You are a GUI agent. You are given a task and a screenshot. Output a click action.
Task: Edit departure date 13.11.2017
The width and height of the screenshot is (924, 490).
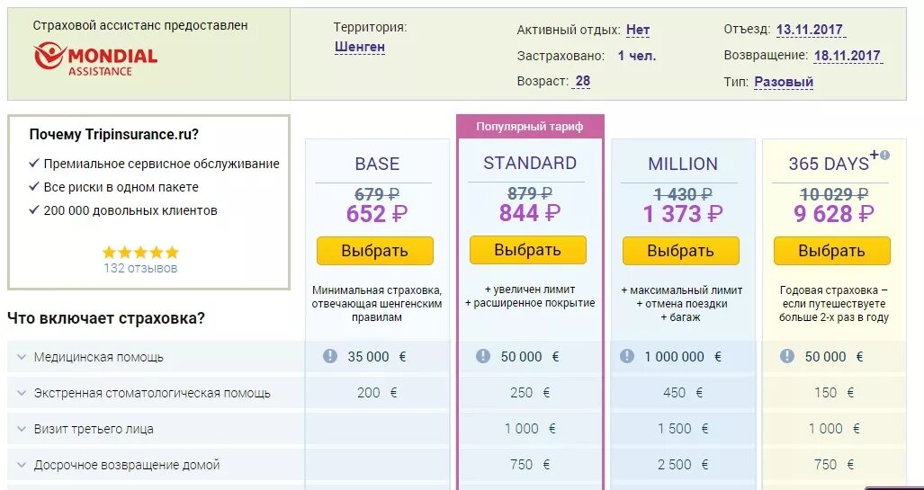[x=810, y=30]
